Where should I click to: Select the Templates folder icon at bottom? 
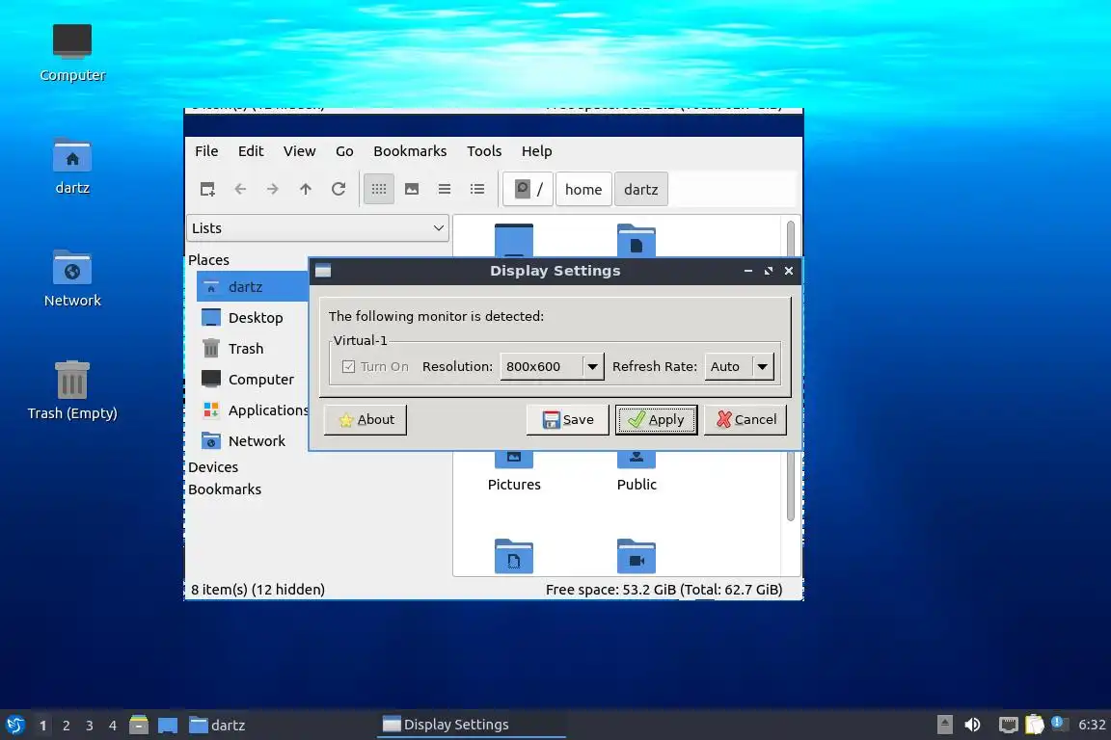coord(514,557)
